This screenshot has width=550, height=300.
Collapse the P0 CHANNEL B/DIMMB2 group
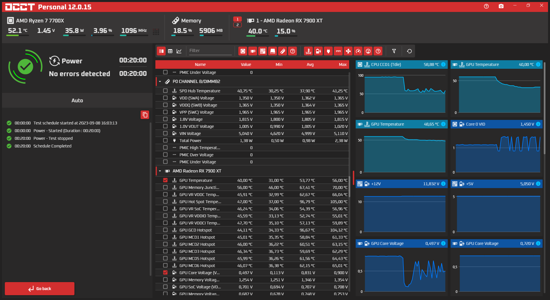point(160,82)
